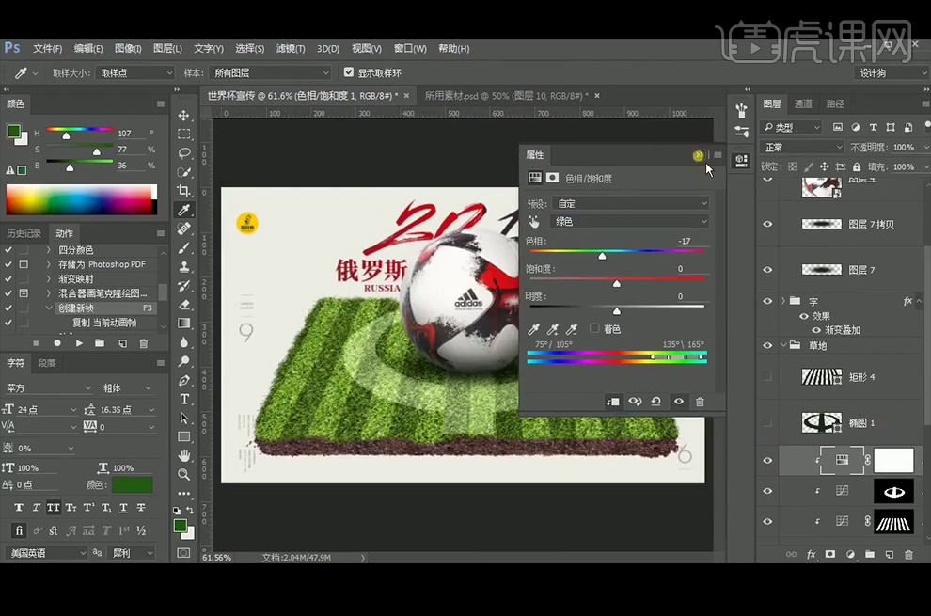The image size is (931, 616).
Task: Hide the 图层7 layer
Action: pos(767,270)
